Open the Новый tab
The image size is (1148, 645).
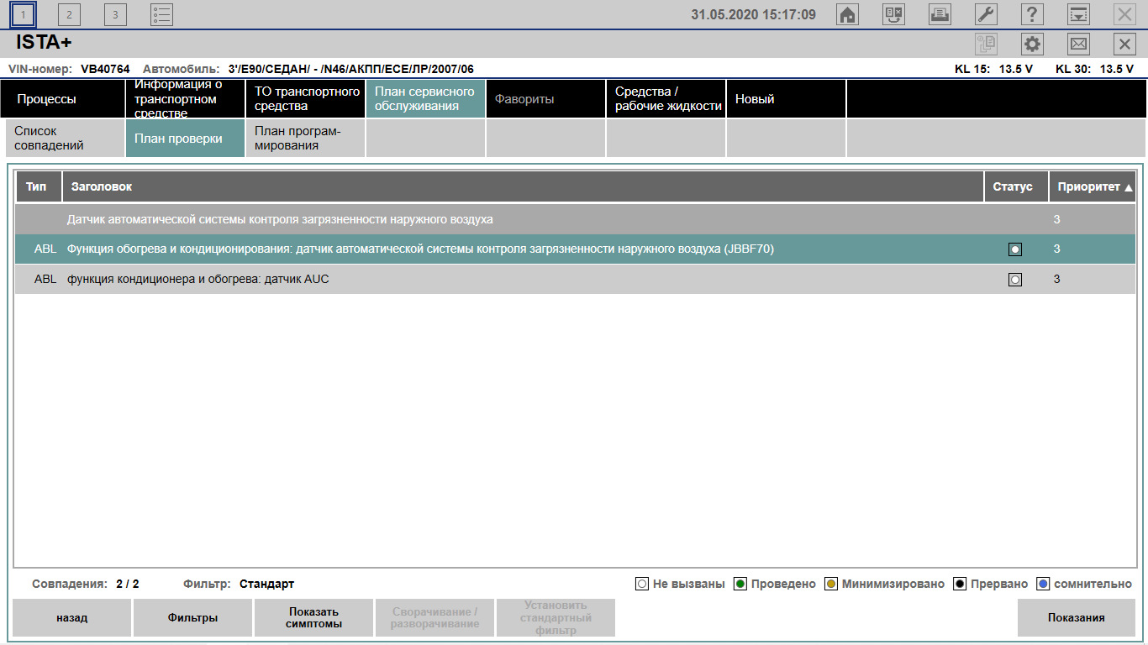pyautogui.click(x=786, y=99)
